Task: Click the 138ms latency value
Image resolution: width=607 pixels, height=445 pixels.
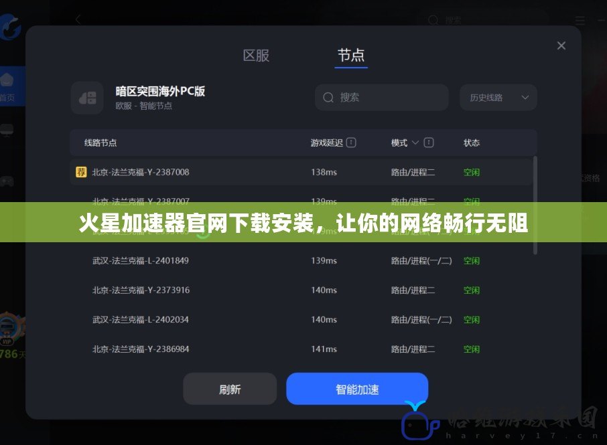Action: tap(324, 172)
